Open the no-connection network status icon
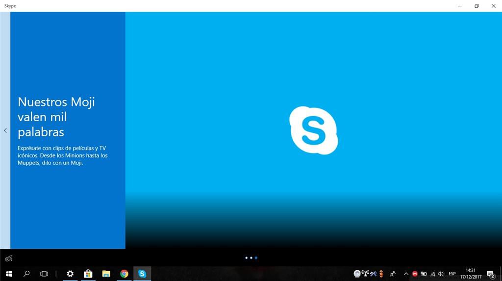 [x=9, y=258]
